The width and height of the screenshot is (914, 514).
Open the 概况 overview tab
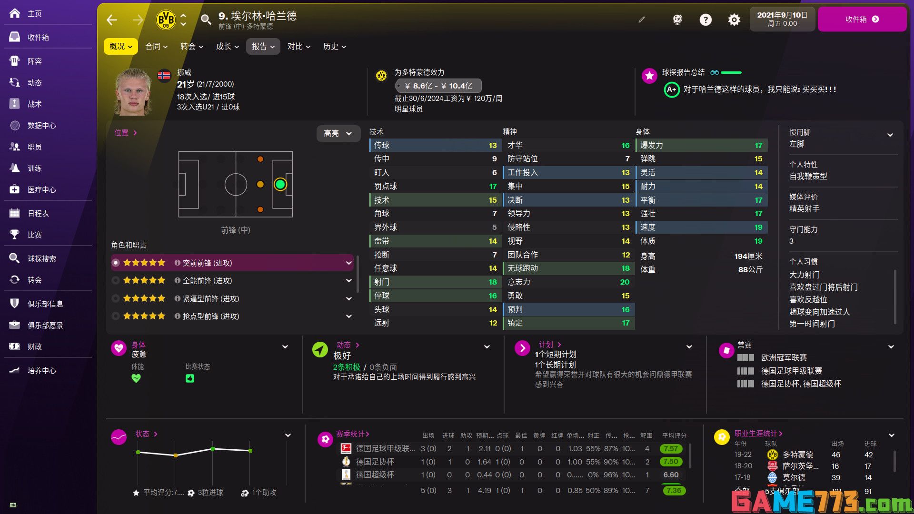click(121, 46)
